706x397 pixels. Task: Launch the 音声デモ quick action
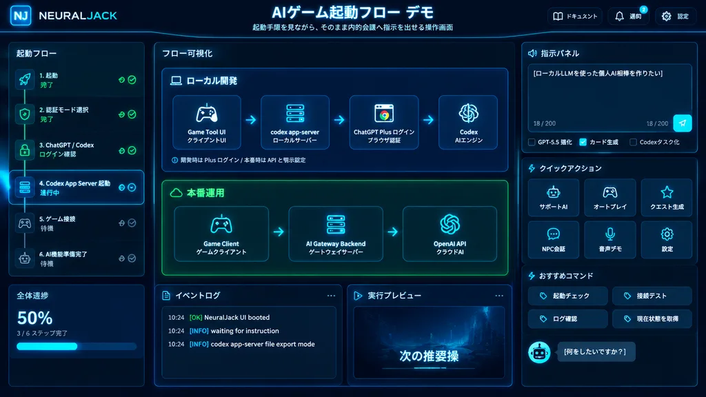610,239
